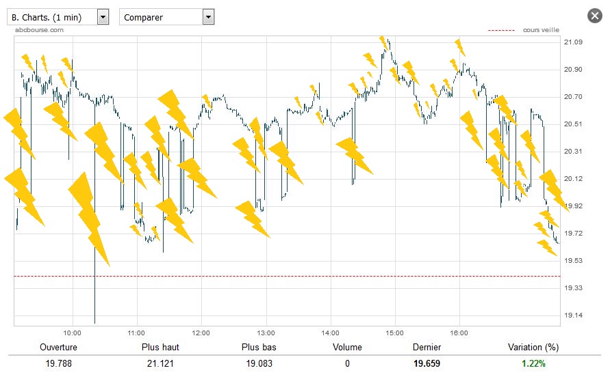Click the 19.14 price axis label
This screenshot has height=379, width=610.
click(x=574, y=315)
